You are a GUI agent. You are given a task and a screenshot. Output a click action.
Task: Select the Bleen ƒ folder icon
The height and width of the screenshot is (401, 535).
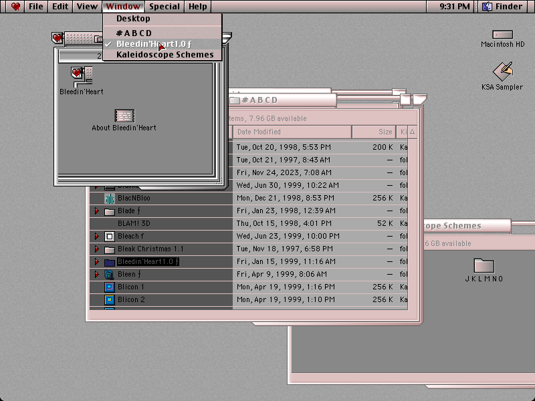pyautogui.click(x=110, y=275)
